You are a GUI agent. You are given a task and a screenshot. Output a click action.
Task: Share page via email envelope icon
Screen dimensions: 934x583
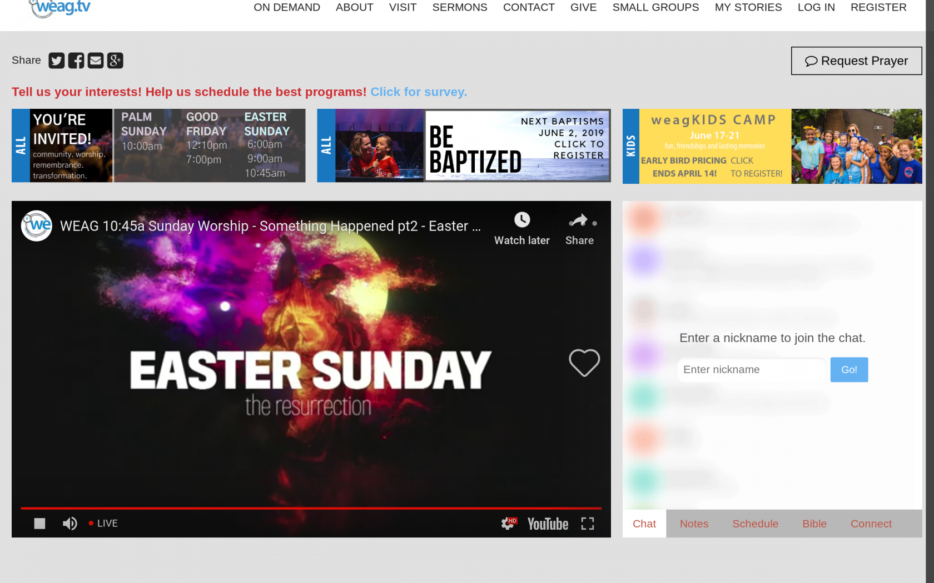(96, 61)
